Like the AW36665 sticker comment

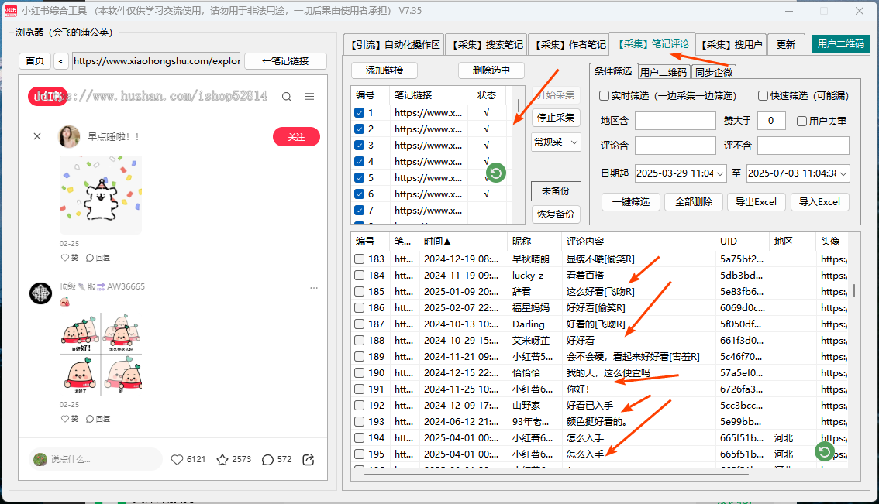coord(70,418)
